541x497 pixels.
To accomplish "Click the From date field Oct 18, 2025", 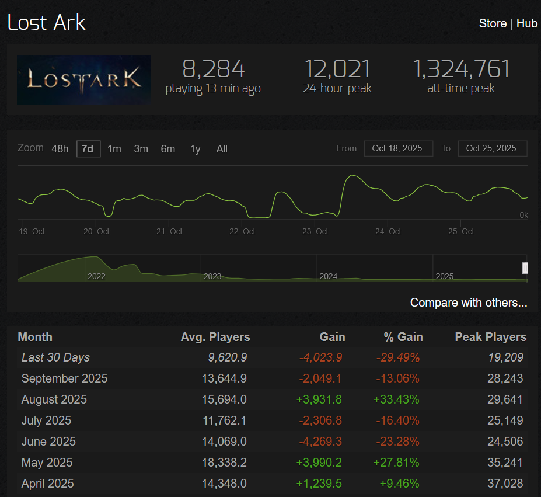I will [x=399, y=148].
